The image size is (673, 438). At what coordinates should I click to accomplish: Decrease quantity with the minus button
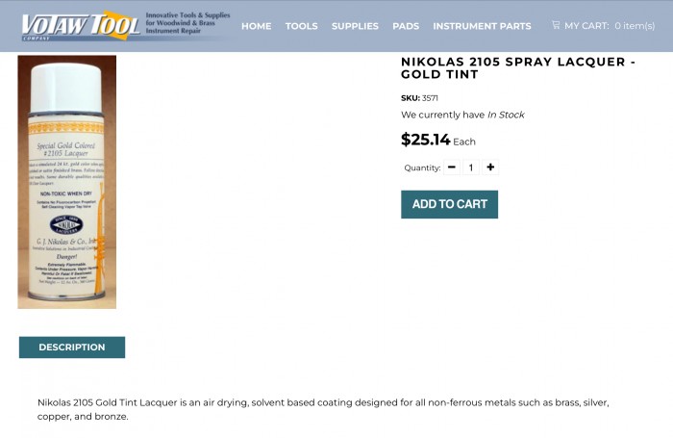point(452,167)
